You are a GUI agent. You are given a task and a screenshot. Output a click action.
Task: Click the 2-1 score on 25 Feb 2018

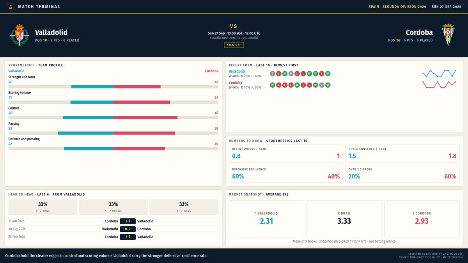[128, 237]
